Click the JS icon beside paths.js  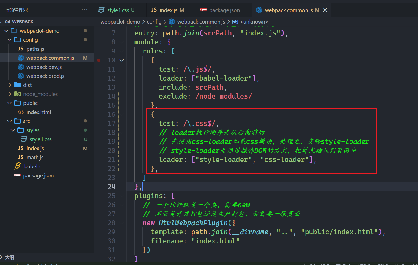click(21, 49)
